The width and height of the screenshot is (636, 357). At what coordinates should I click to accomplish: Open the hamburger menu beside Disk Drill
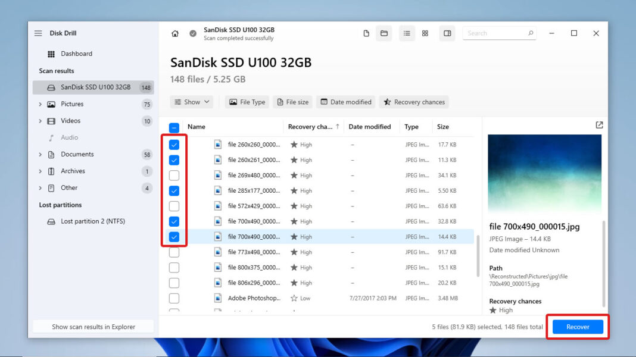[37, 33]
